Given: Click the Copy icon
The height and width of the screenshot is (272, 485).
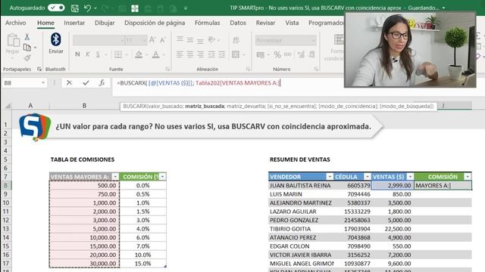Looking at the screenshot, I should (x=27, y=47).
